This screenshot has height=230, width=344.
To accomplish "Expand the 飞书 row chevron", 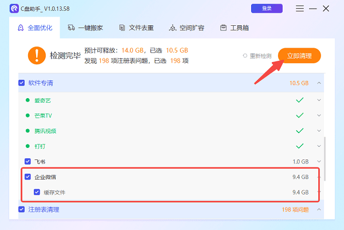I will click(319, 162).
